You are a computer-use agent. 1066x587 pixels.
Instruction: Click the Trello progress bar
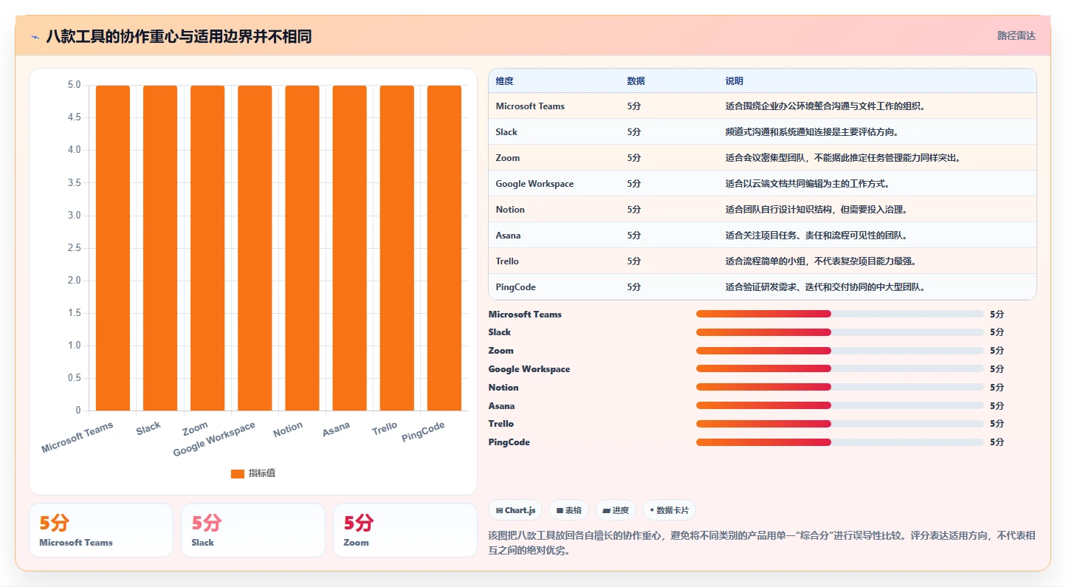click(x=840, y=424)
